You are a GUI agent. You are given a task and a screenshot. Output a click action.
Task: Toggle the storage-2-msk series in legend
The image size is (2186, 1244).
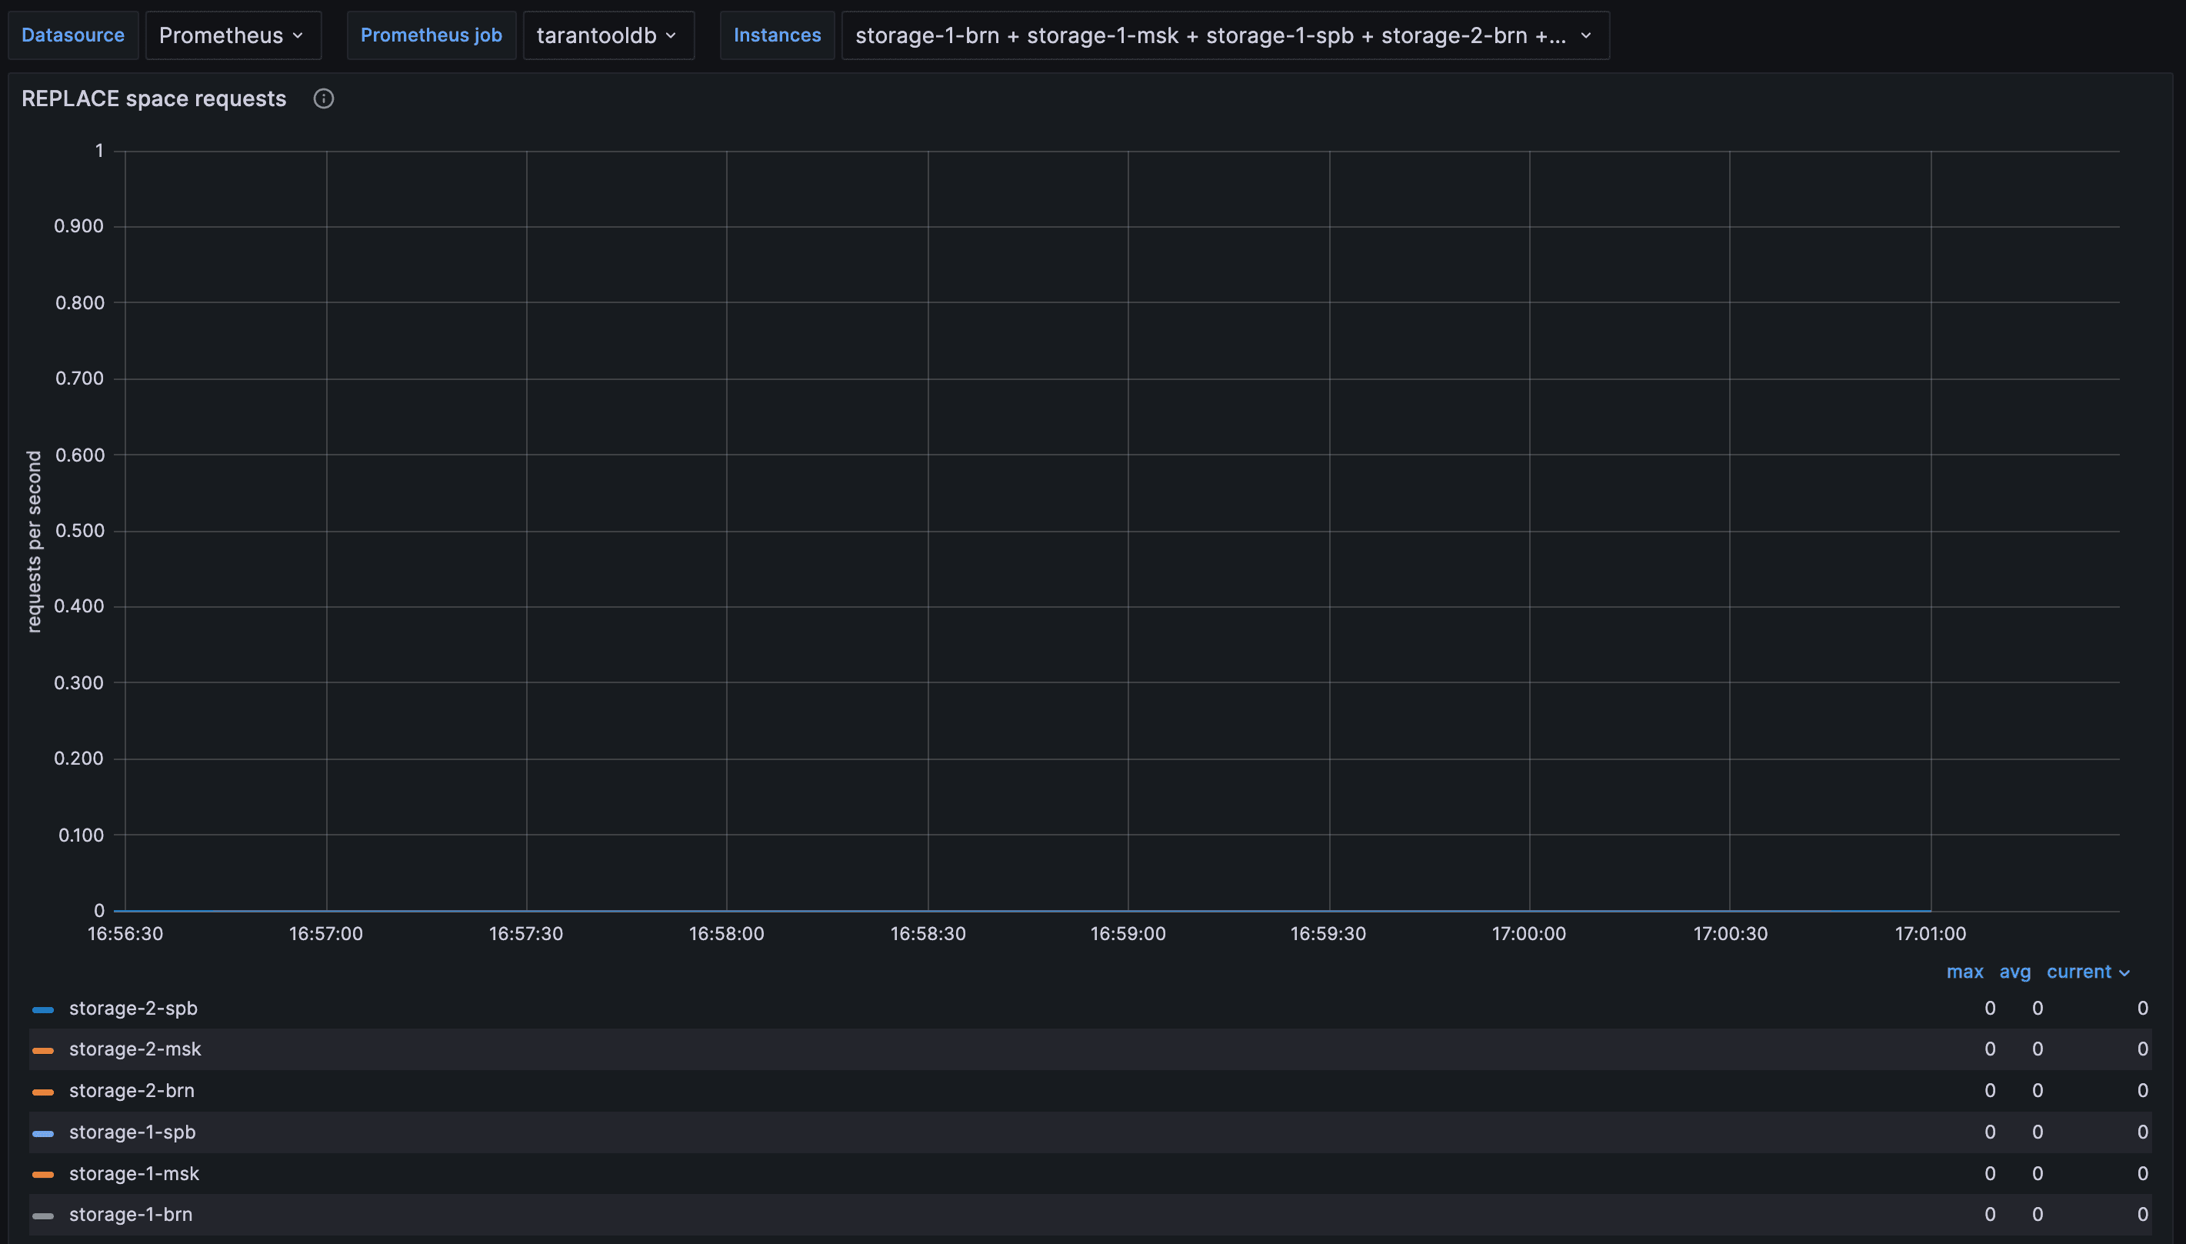tap(135, 1049)
